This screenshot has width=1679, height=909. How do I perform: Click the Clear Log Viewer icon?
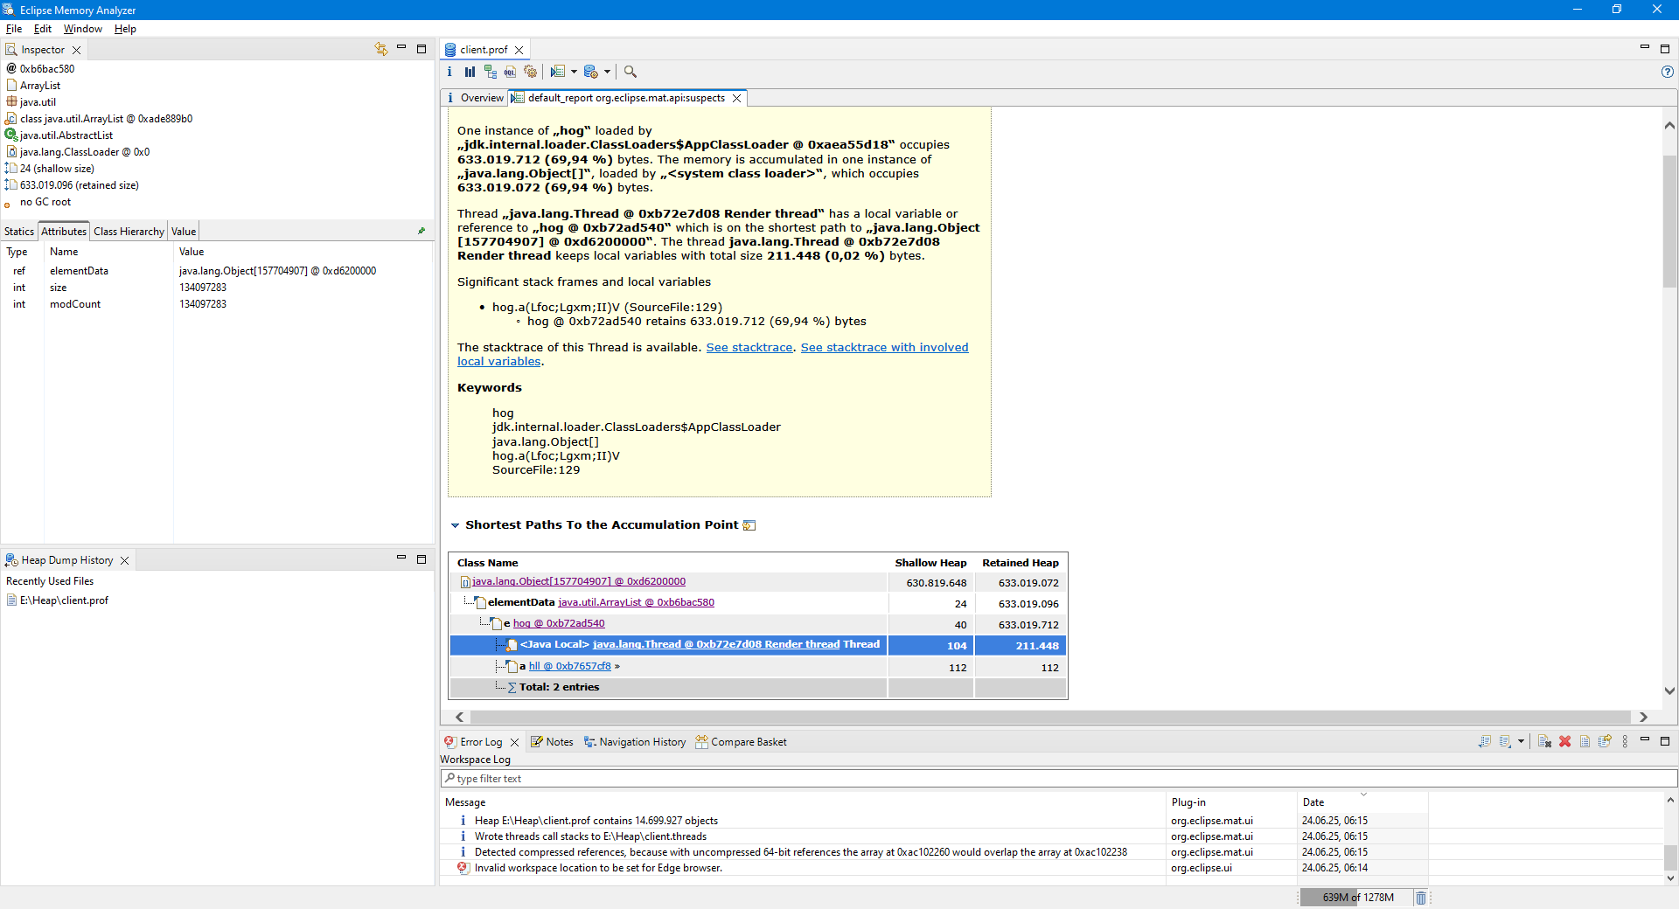tap(1544, 741)
